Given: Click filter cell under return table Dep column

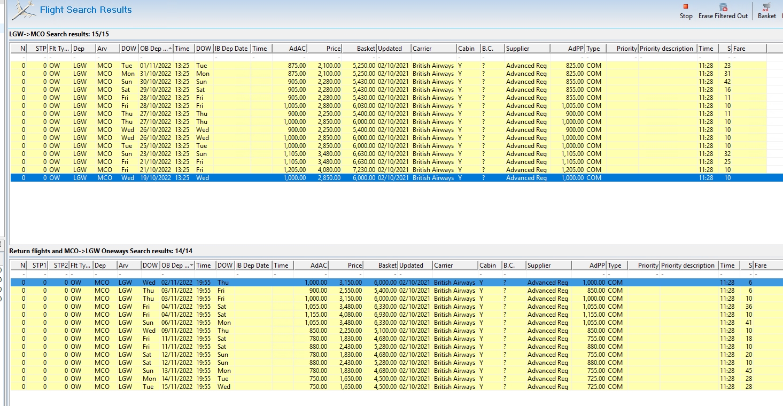Looking at the screenshot, I should pos(105,274).
